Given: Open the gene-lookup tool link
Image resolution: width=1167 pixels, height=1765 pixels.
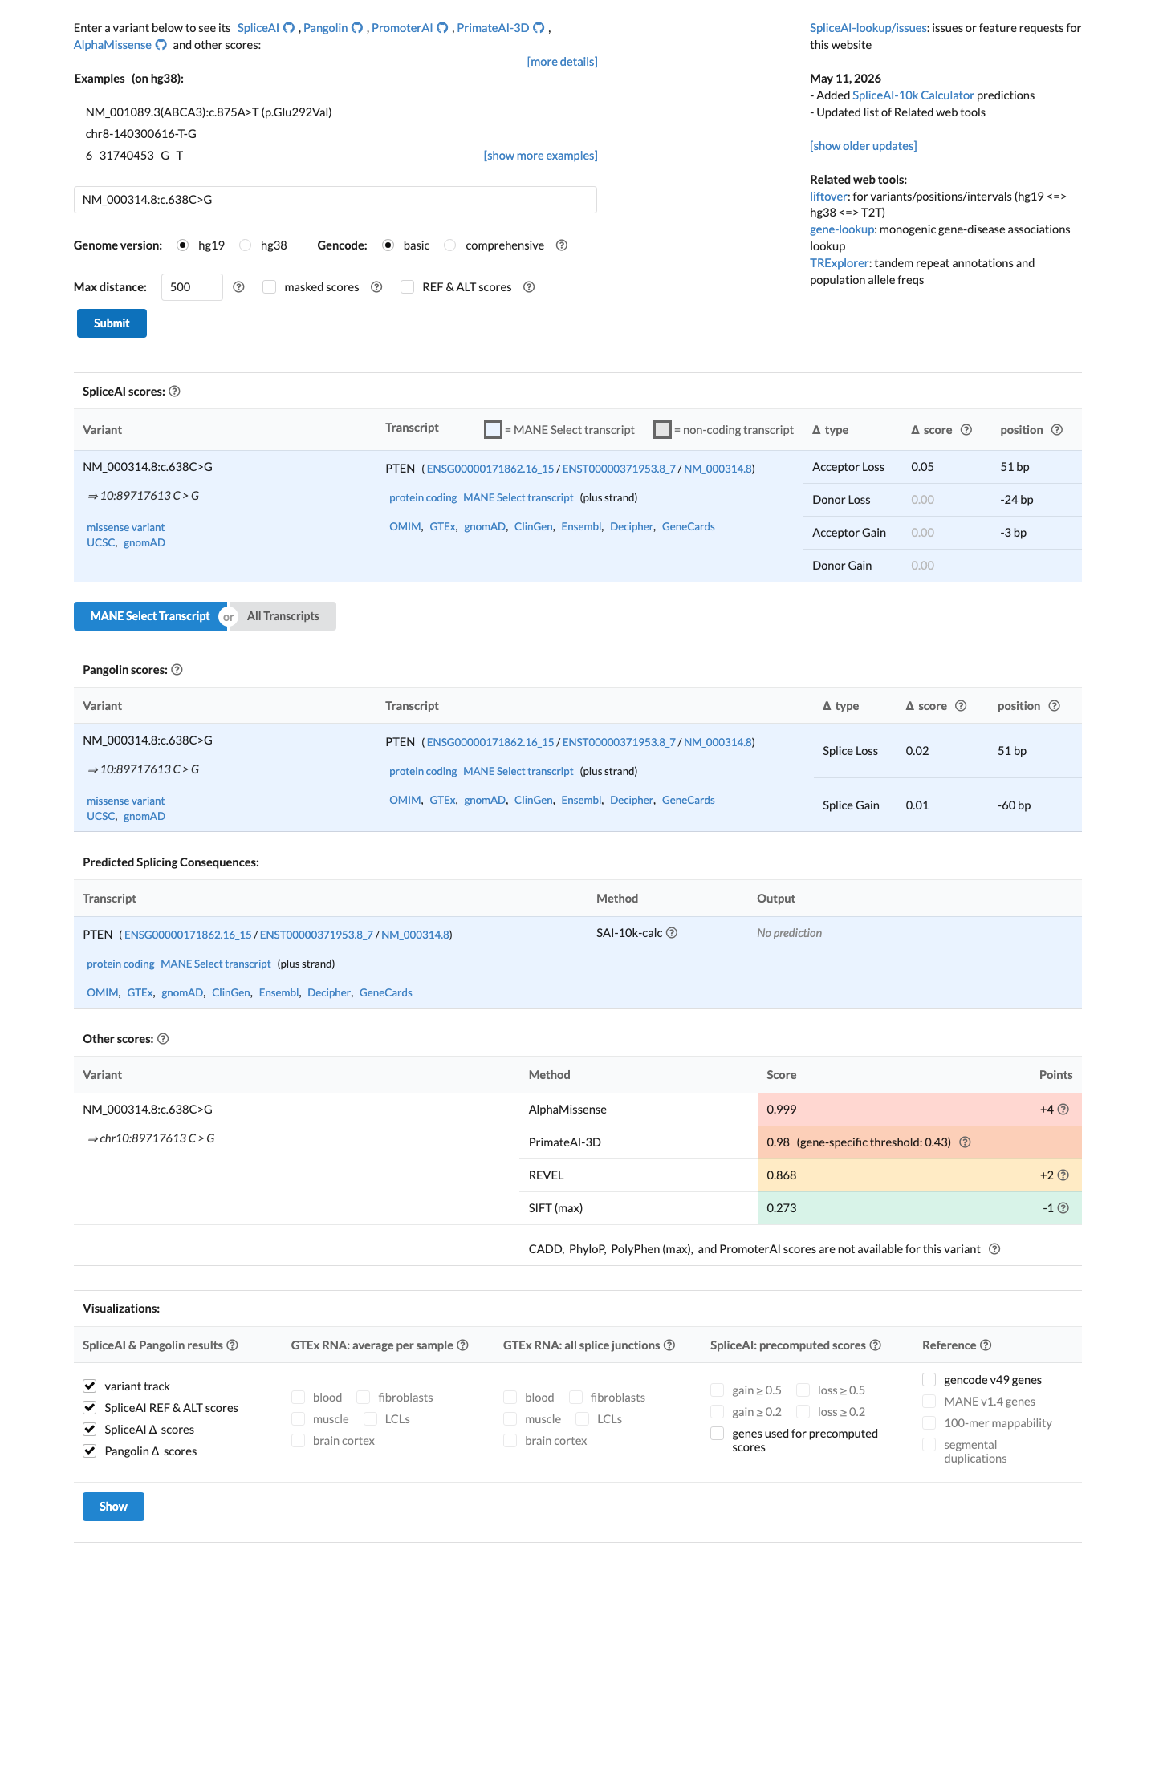Looking at the screenshot, I should click(842, 229).
